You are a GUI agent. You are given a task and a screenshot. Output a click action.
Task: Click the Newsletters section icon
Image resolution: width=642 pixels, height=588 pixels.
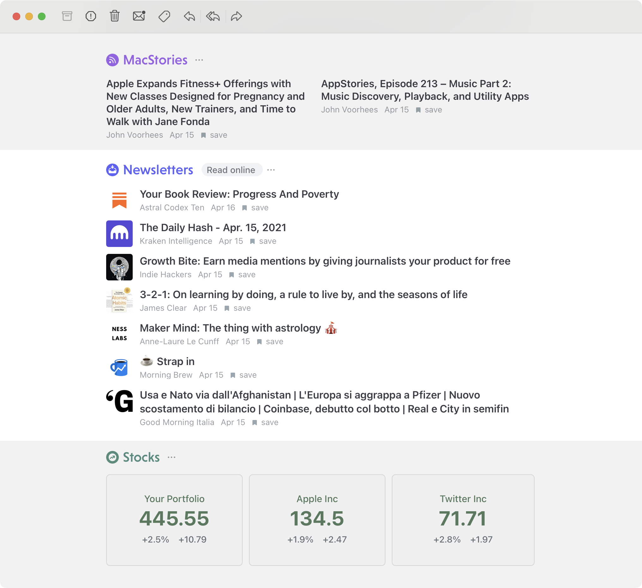tap(112, 170)
